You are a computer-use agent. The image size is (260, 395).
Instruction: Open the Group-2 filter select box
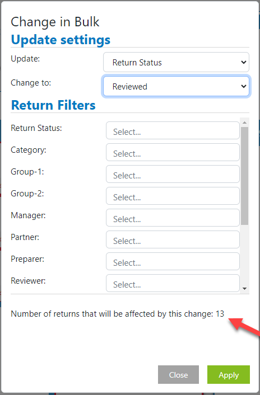[173, 196]
